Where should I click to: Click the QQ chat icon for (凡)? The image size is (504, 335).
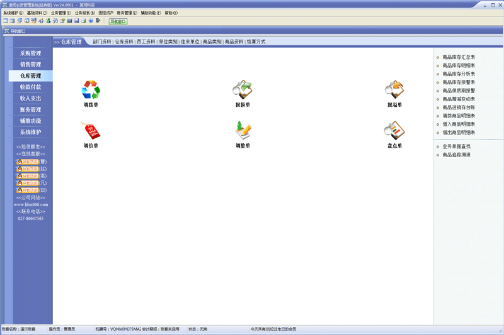(27, 183)
